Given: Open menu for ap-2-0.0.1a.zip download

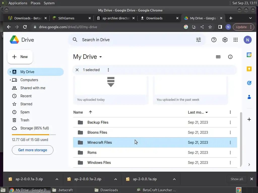Looking at the screenshot, I should [174, 179].
